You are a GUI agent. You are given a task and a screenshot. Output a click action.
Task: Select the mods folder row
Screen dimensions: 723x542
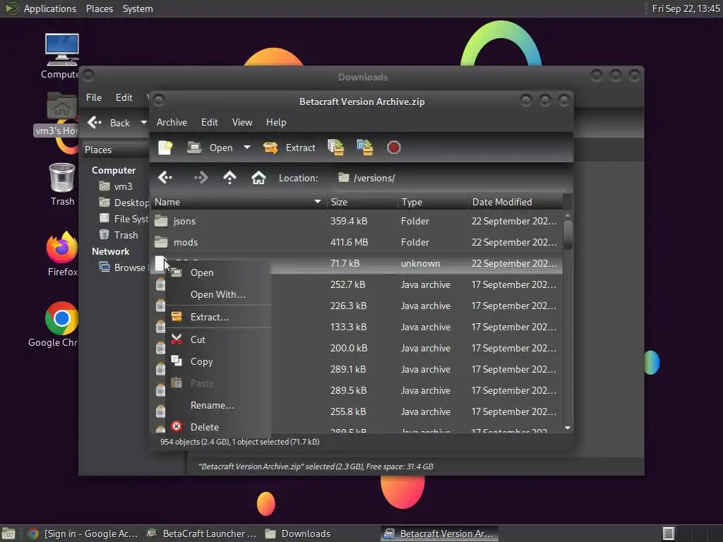pyautogui.click(x=357, y=243)
